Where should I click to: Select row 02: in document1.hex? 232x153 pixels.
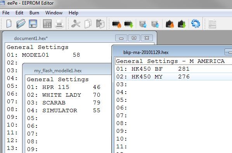pyautogui.click(x=12, y=63)
